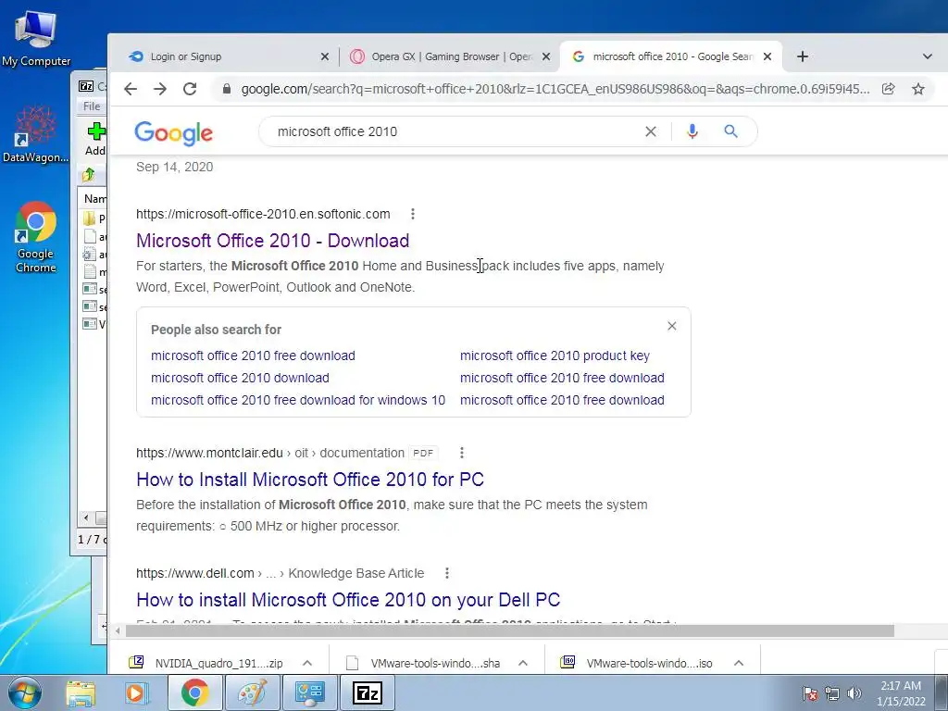Click the Chrome back arrow
This screenshot has width=948, height=711.
[130, 89]
